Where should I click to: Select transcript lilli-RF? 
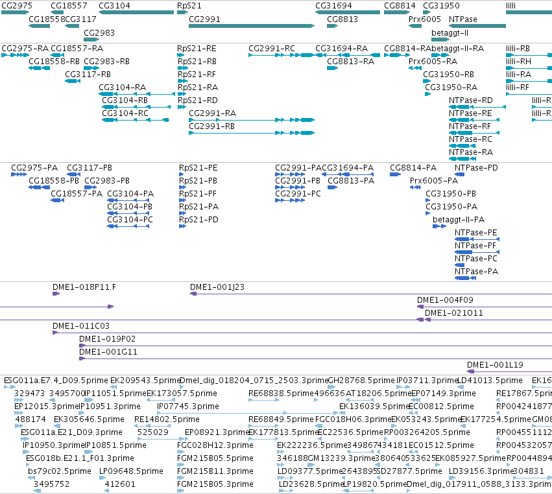click(x=529, y=94)
